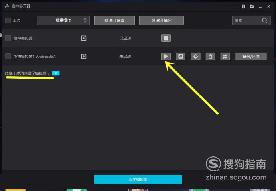Close the 夜神多开器 window
Screen dimensions: 276x191
point(268,6)
